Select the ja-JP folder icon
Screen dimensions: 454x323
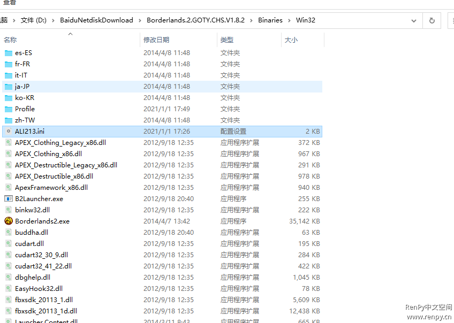point(9,87)
